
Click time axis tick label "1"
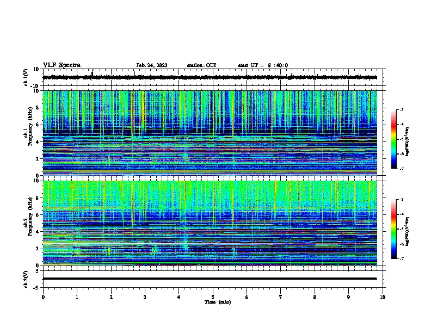(77, 297)
